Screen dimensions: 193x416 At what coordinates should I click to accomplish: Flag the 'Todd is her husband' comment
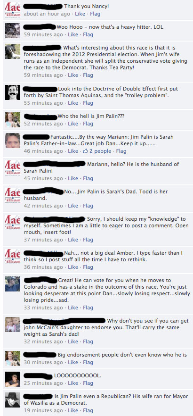point(88,206)
